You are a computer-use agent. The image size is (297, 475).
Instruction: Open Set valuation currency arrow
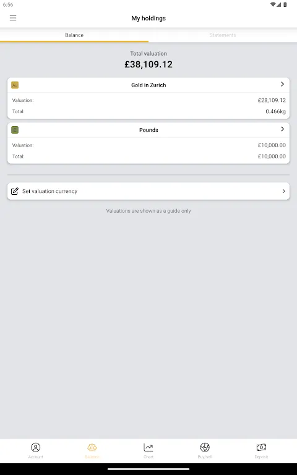tap(283, 191)
